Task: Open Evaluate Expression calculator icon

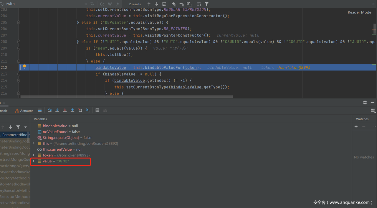Action: 97,110
